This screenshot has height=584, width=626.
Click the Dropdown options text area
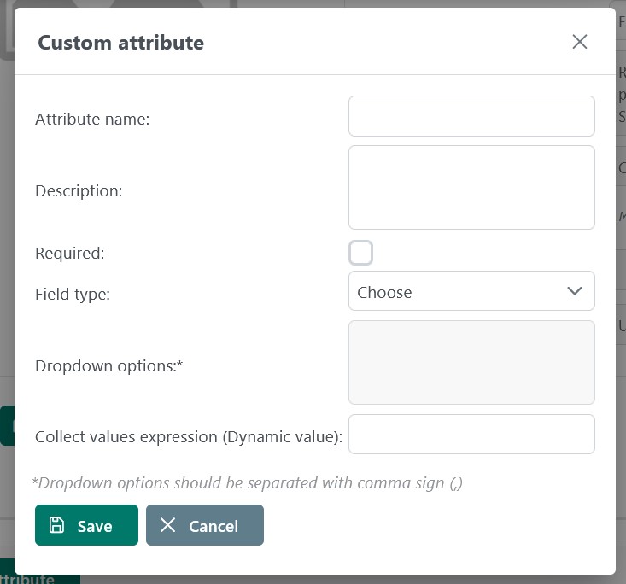(x=471, y=362)
